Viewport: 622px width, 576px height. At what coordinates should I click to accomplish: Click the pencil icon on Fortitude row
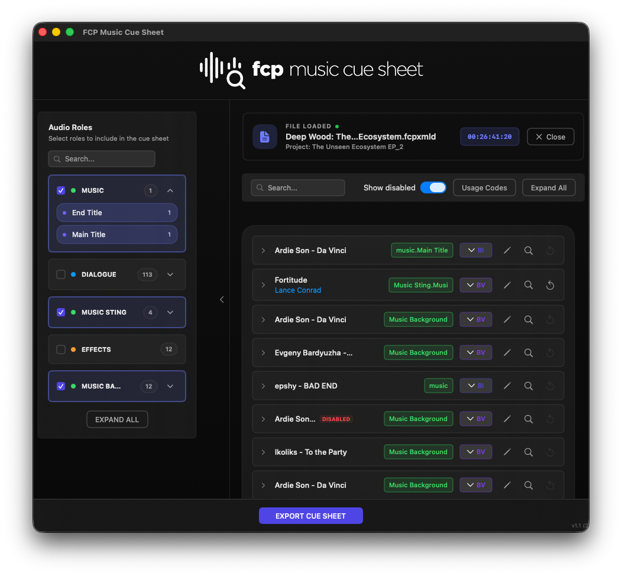[507, 285]
